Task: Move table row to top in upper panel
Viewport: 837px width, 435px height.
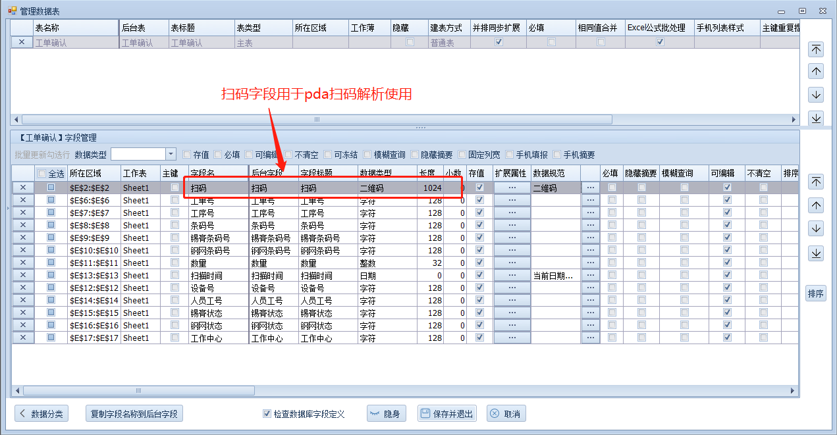Action: tap(816, 50)
